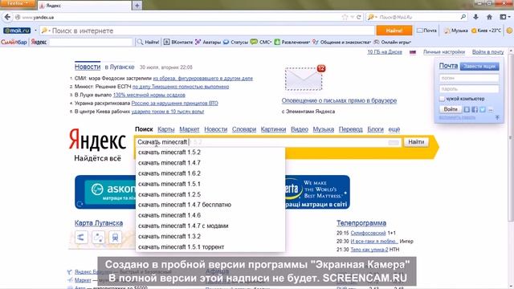Viewport: 514px width, 289px height.
Task: Switch to Перевод service tab
Action: 350,129
